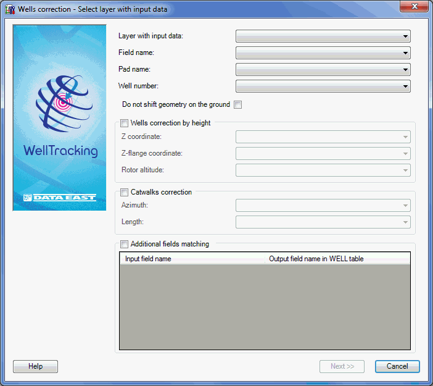
Task: Click the 'Well number:' label
Action: [138, 86]
